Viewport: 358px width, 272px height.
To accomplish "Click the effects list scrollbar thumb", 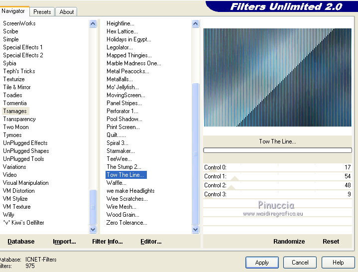I will click(196, 154).
